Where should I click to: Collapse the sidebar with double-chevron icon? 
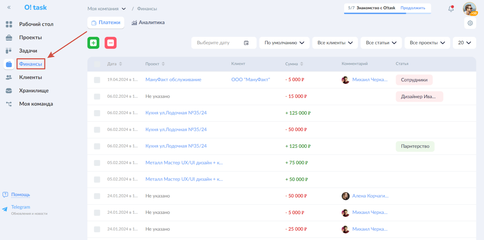(x=9, y=8)
